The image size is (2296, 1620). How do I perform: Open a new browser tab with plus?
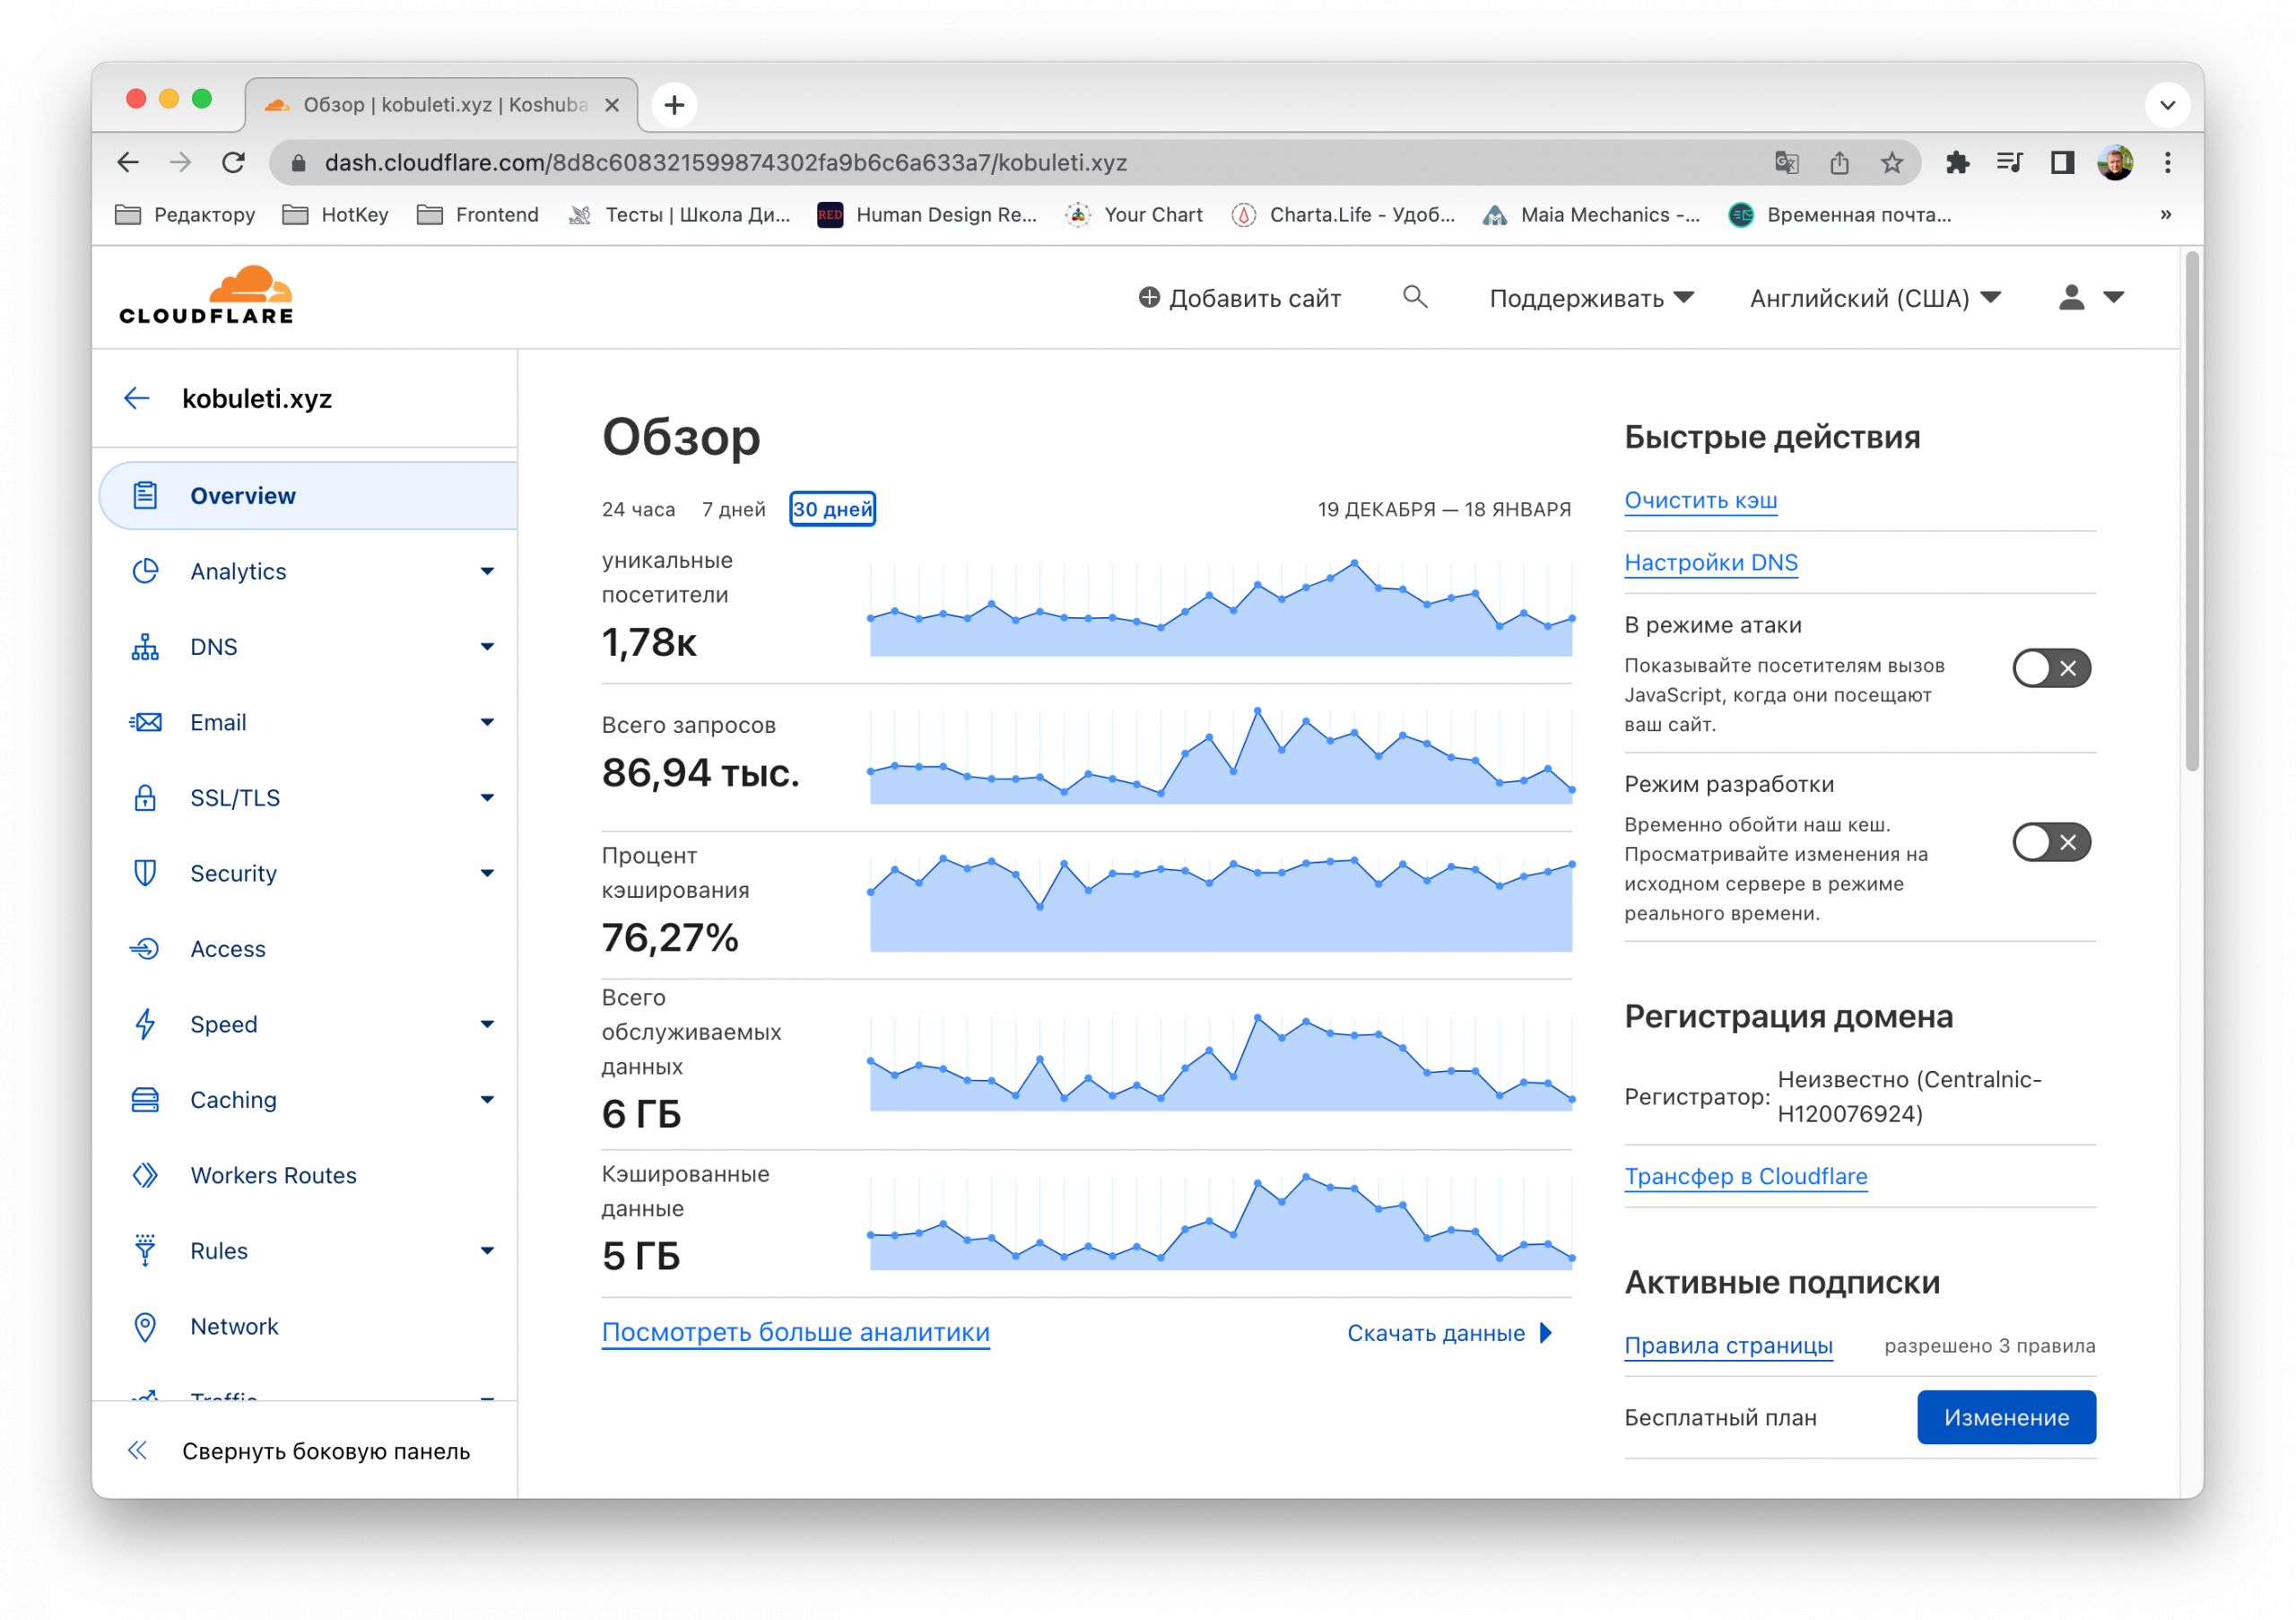pyautogui.click(x=674, y=104)
